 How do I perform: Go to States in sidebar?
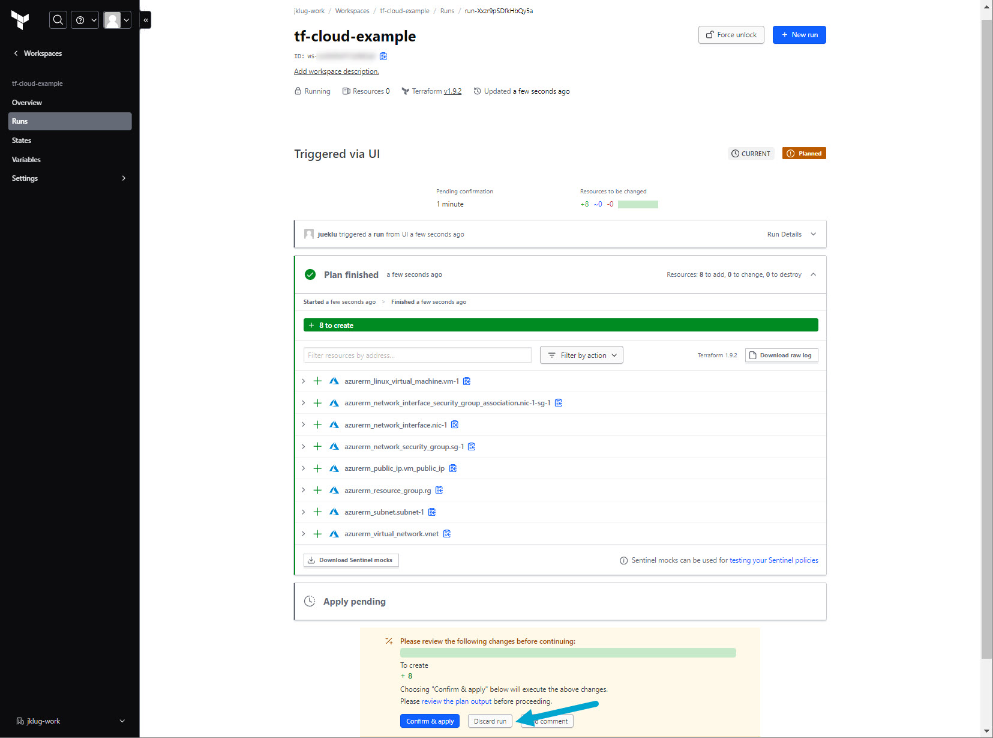coord(22,141)
